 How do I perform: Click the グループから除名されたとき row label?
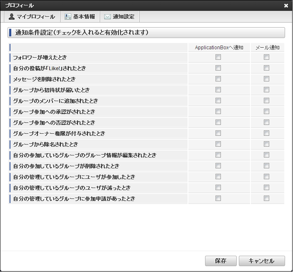tap(45, 144)
